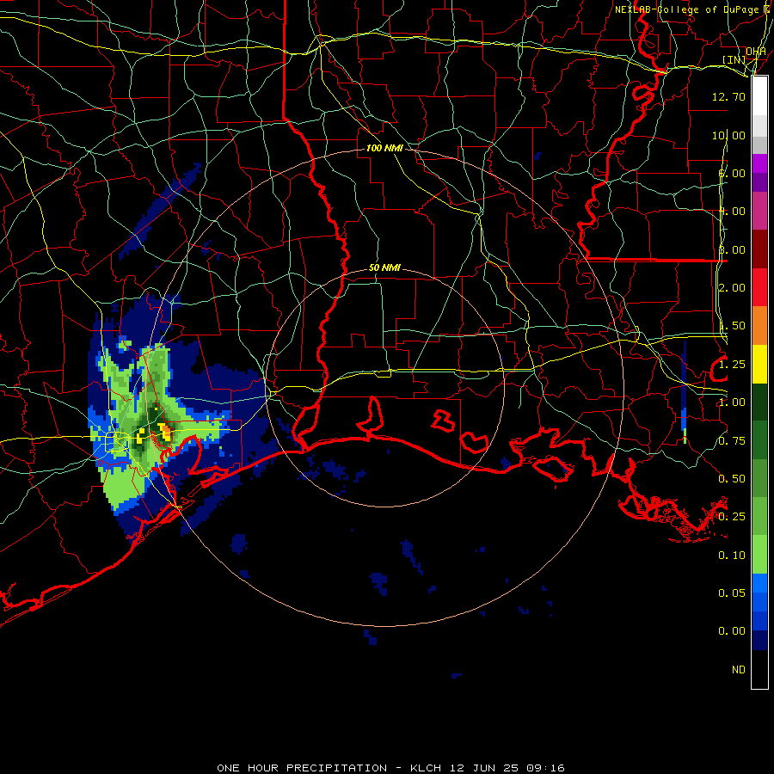Image resolution: width=774 pixels, height=774 pixels.
Task: Click the 50 NMI range ring label
Action: pyautogui.click(x=384, y=267)
